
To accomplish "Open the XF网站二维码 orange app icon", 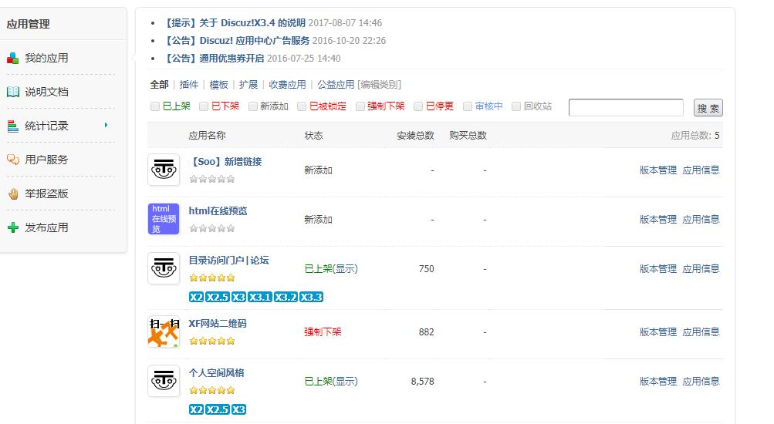I will [164, 331].
